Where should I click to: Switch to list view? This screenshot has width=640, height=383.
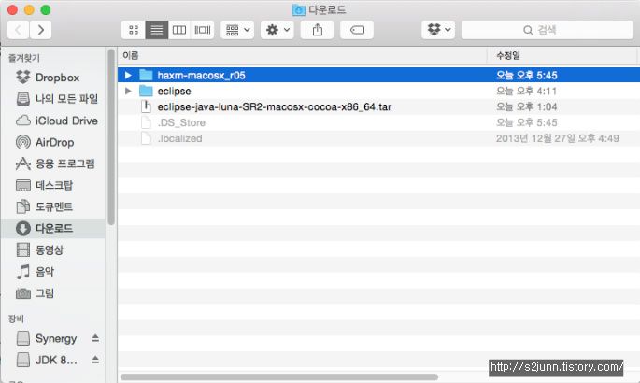pos(157,30)
